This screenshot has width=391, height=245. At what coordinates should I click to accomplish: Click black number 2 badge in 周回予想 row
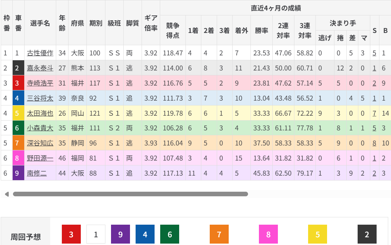(367, 234)
